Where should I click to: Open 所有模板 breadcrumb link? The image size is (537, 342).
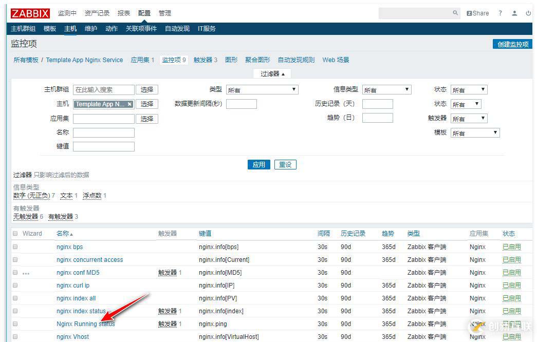click(26, 60)
